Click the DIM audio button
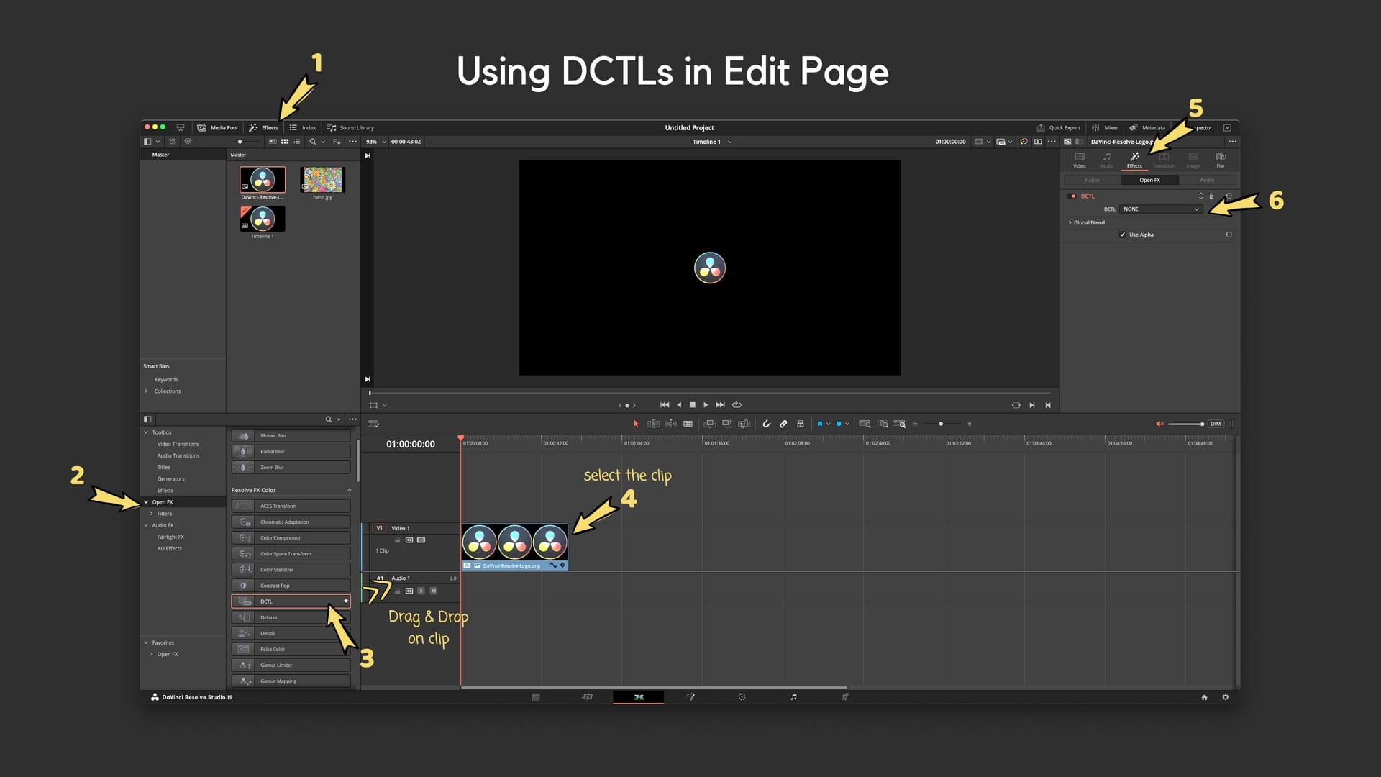 (x=1215, y=424)
